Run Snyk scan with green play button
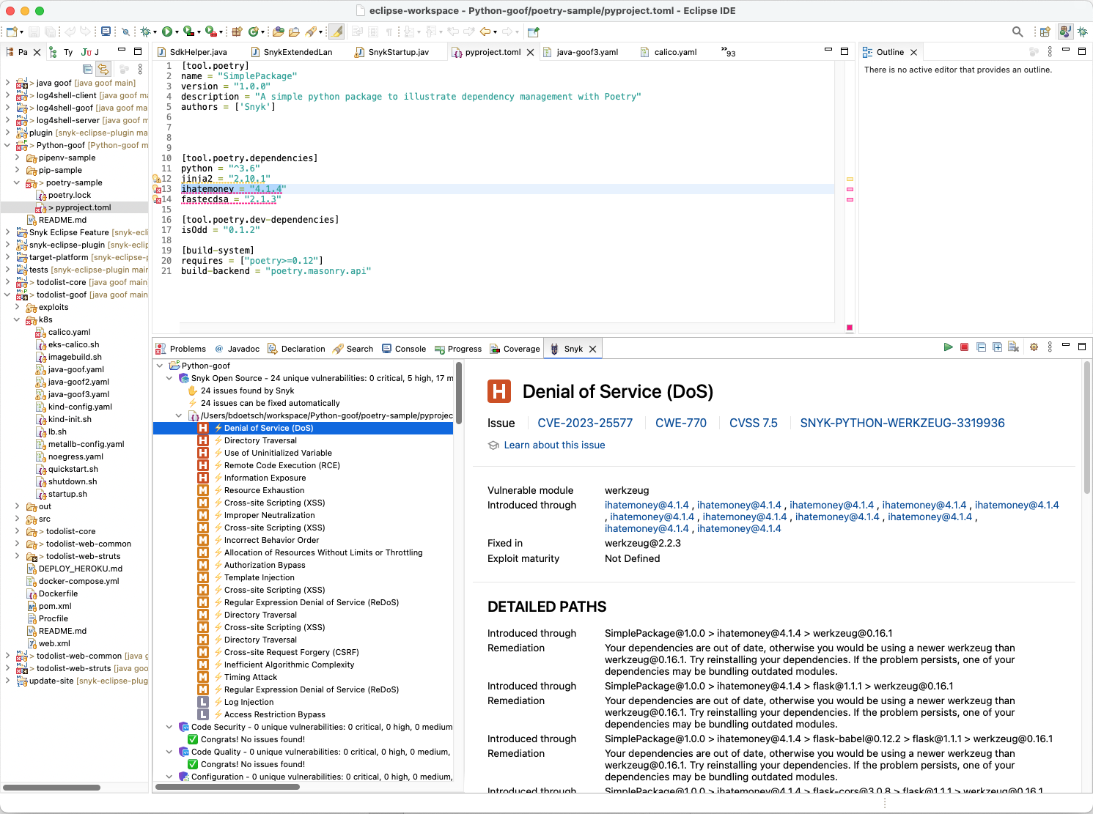1093x814 pixels. click(948, 347)
